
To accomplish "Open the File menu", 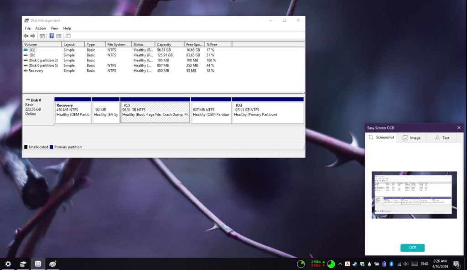I will (x=28, y=28).
